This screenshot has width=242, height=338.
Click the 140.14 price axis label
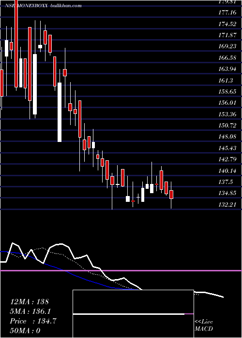click(x=227, y=171)
